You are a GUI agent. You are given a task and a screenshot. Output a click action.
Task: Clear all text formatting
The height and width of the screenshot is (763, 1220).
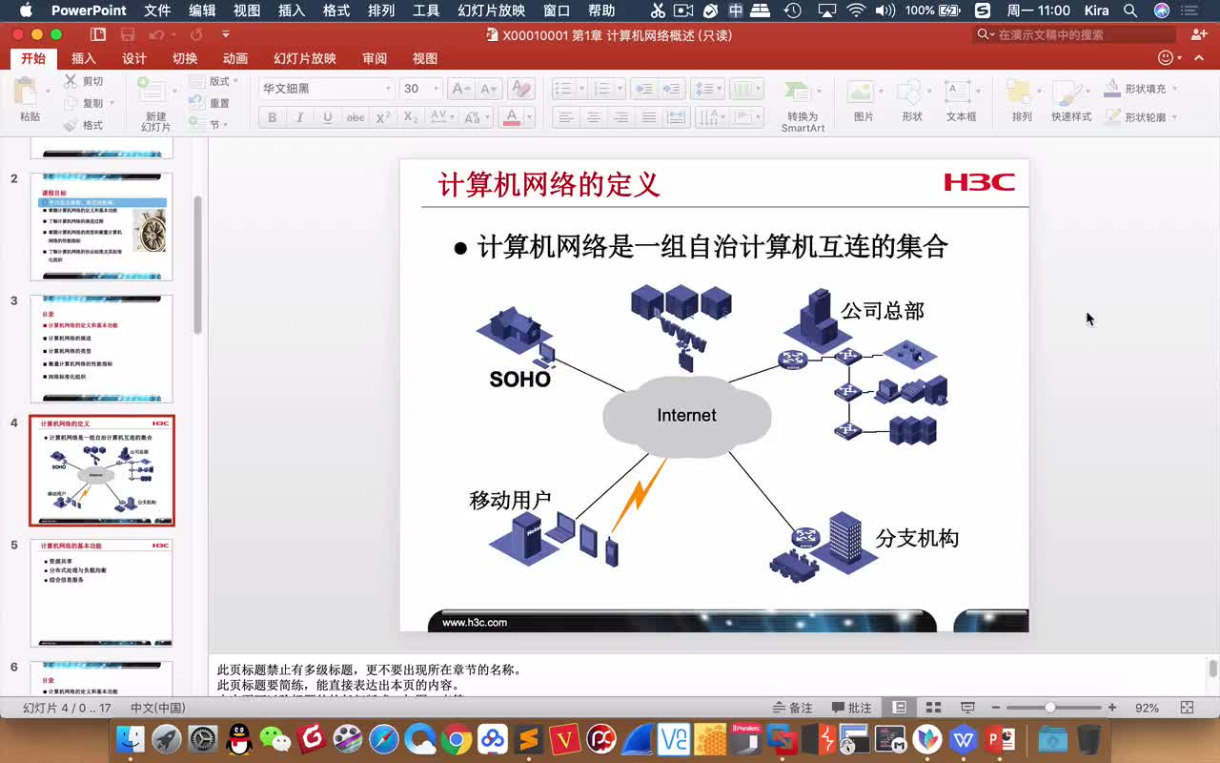(520, 89)
